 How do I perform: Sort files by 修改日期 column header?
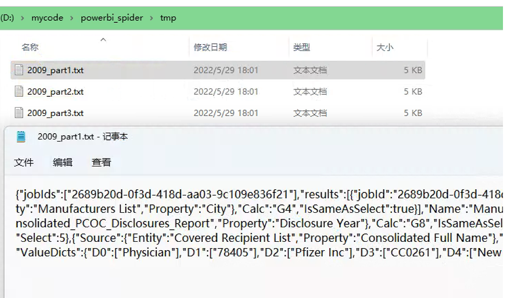210,47
